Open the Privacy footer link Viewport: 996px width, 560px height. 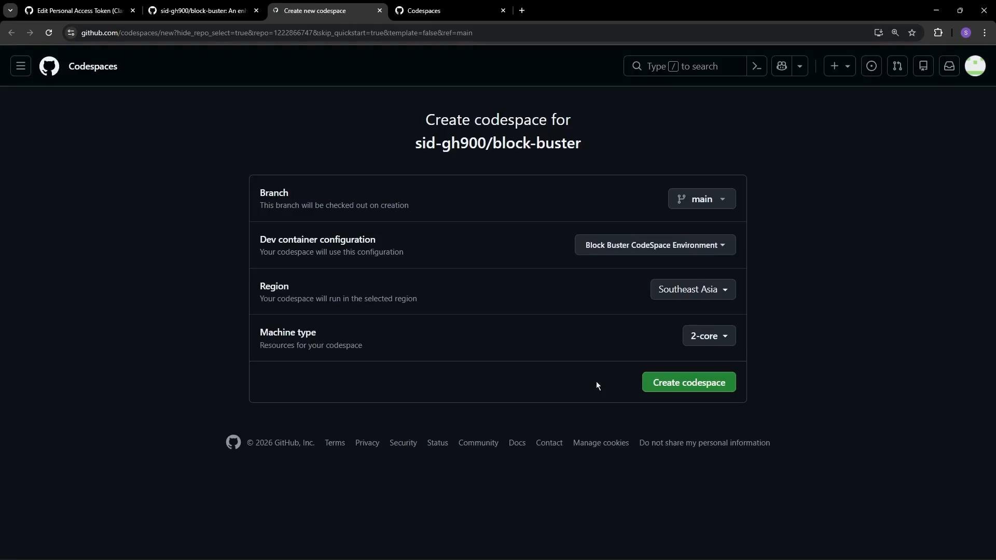367,442
